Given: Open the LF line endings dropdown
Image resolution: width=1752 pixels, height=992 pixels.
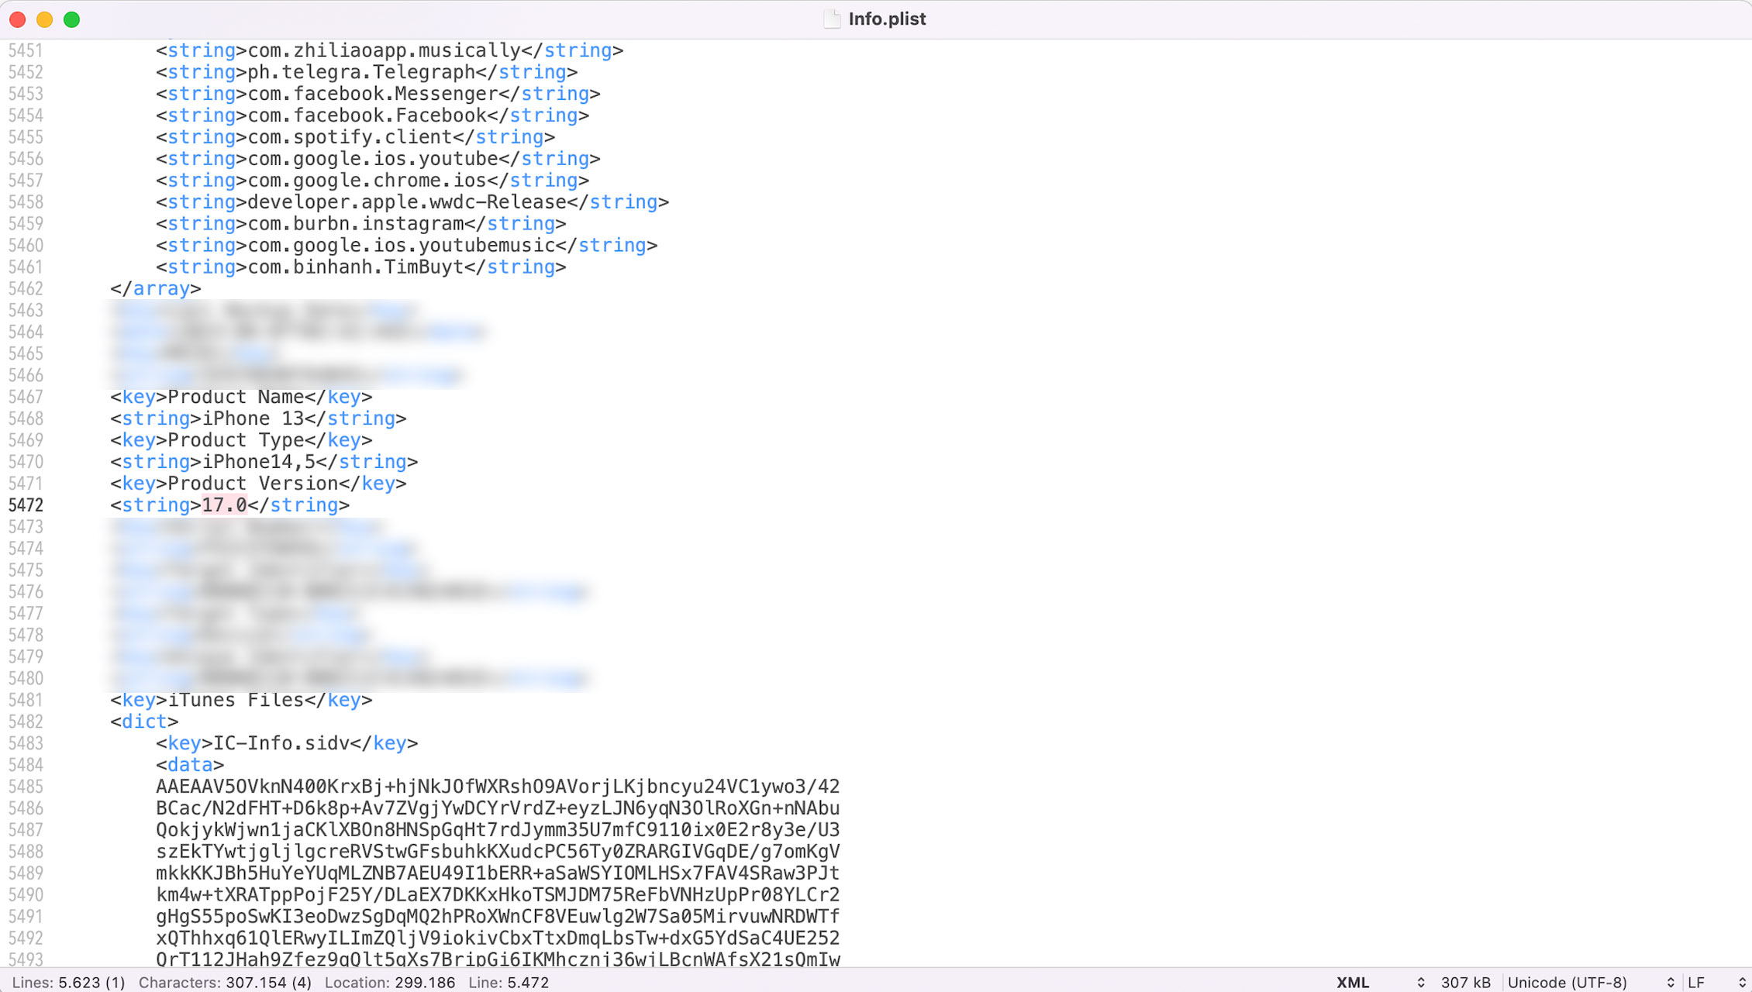Looking at the screenshot, I should pos(1716,982).
